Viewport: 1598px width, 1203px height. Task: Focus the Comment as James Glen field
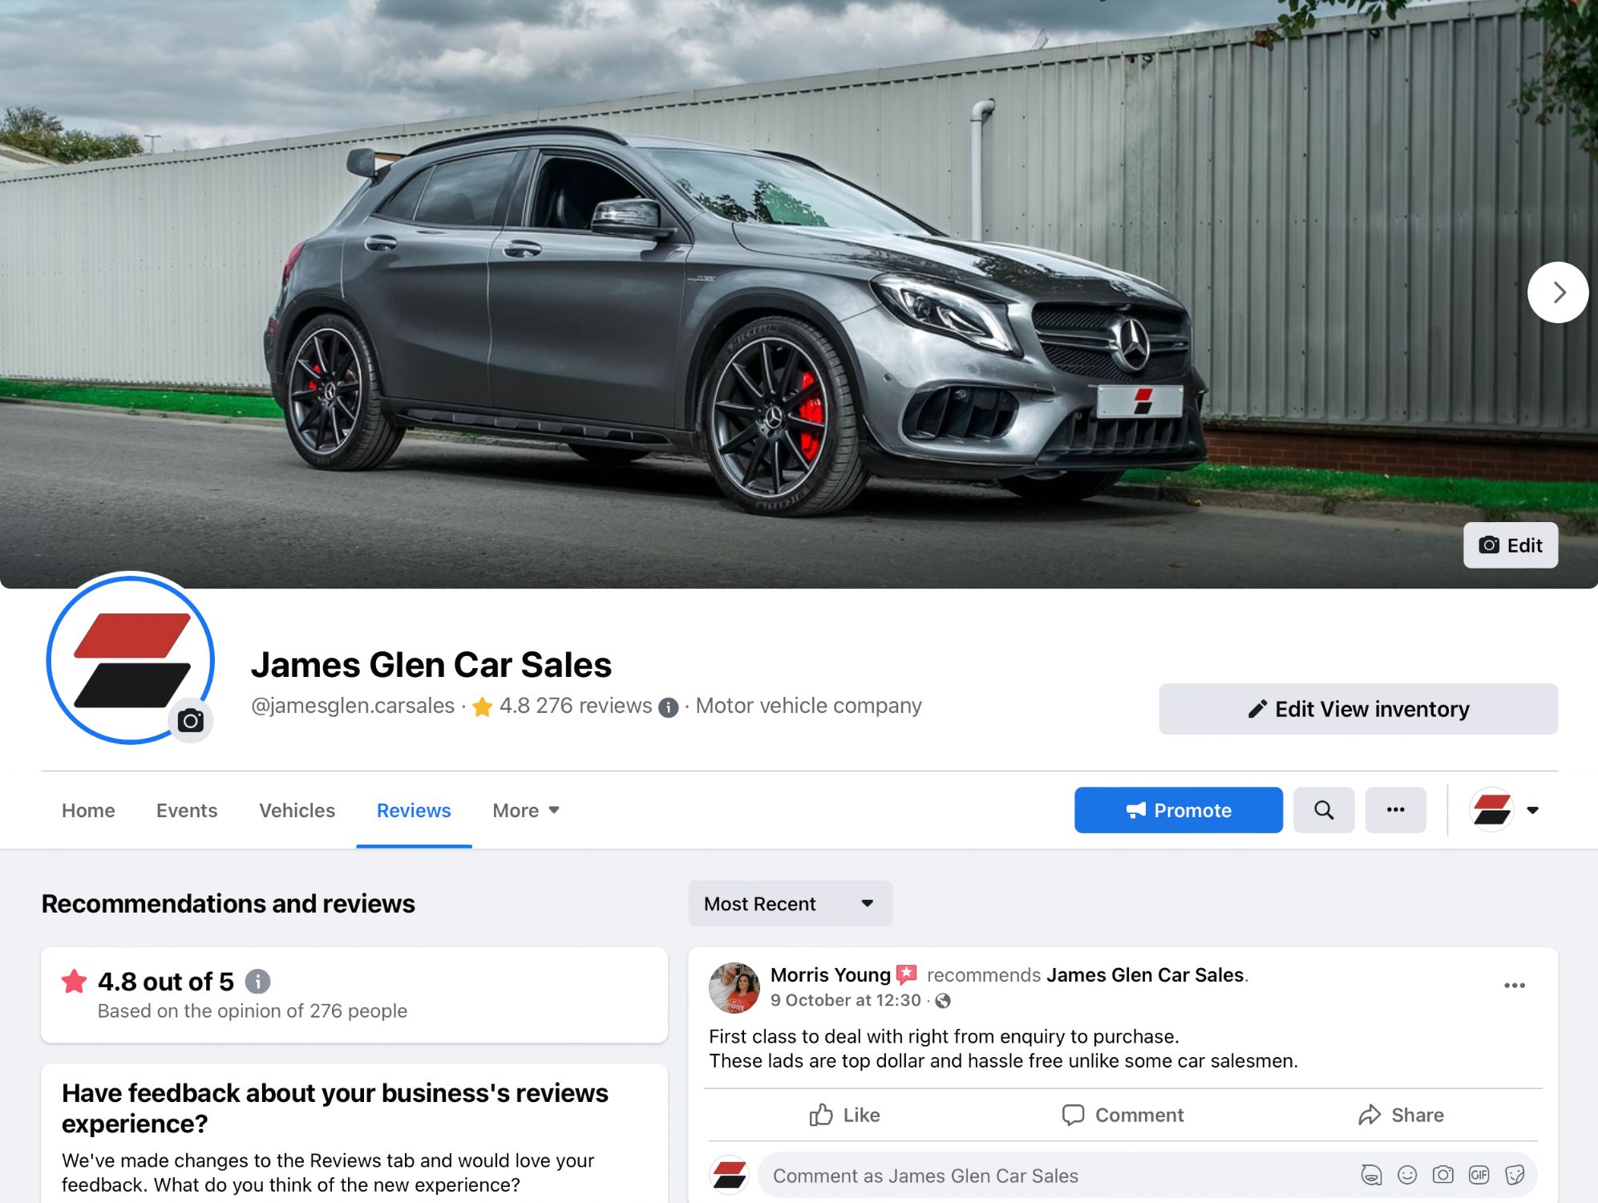1058,1176
